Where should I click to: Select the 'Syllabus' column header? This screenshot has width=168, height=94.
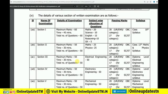pyautogui.click(x=141, y=20)
